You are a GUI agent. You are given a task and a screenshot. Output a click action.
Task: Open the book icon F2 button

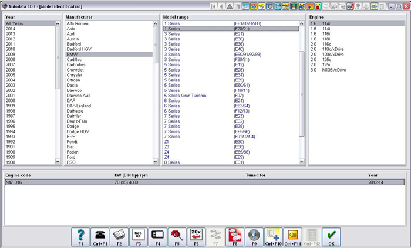point(119,237)
